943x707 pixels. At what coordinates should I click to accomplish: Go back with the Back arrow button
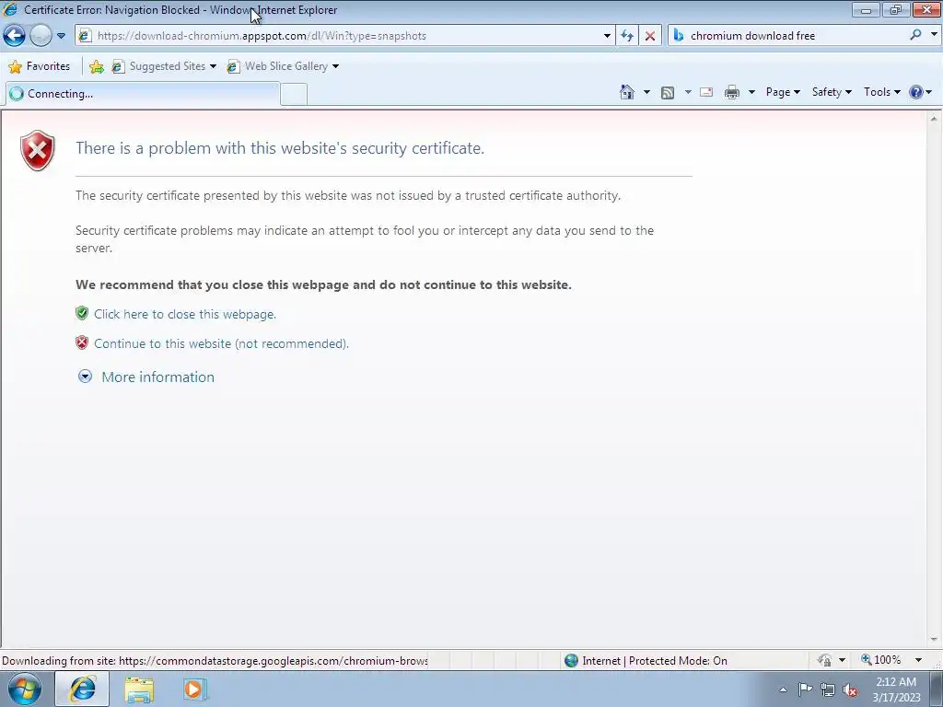coord(15,36)
